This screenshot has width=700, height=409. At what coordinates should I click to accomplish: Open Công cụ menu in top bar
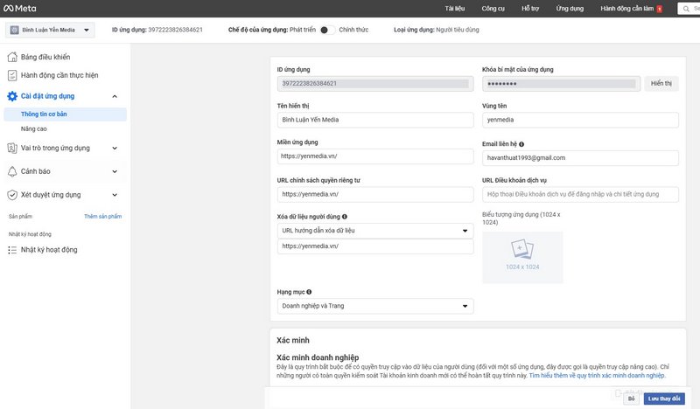click(493, 9)
